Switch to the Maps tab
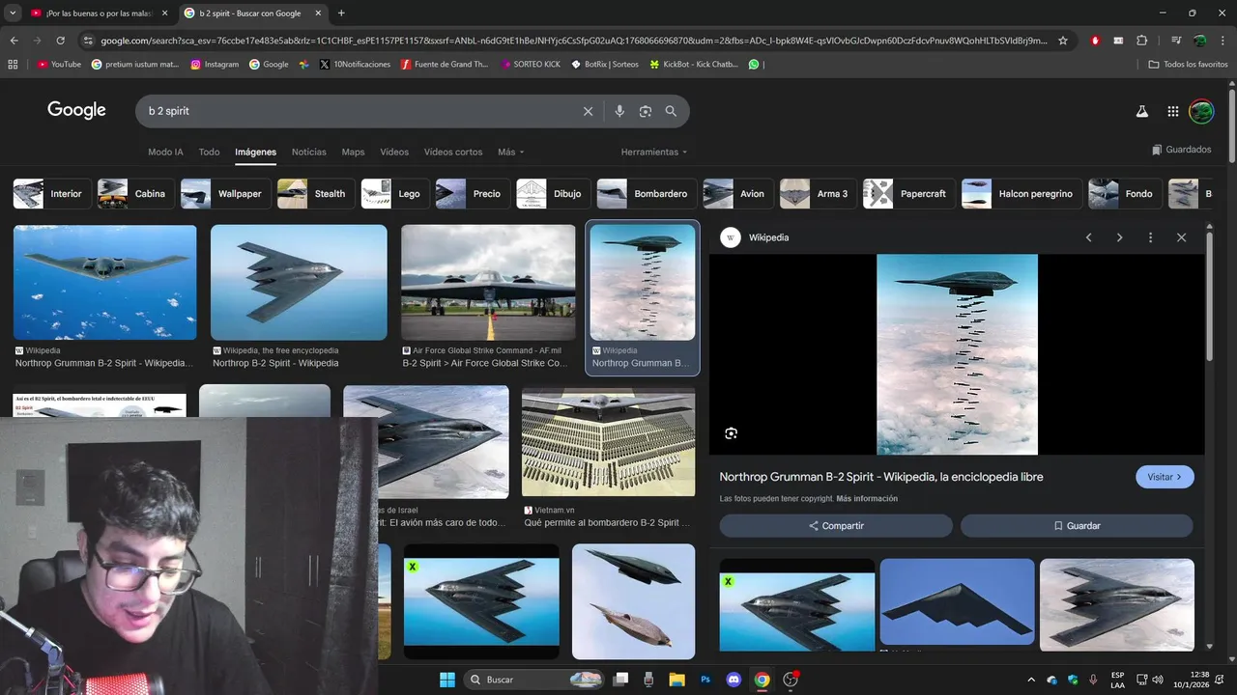 [x=353, y=153]
